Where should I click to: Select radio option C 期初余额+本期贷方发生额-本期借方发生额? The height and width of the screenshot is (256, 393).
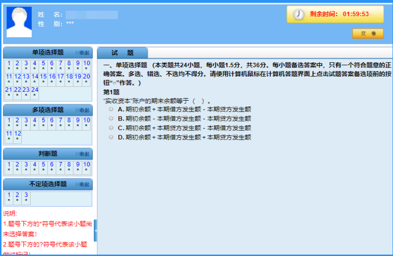coord(111,128)
